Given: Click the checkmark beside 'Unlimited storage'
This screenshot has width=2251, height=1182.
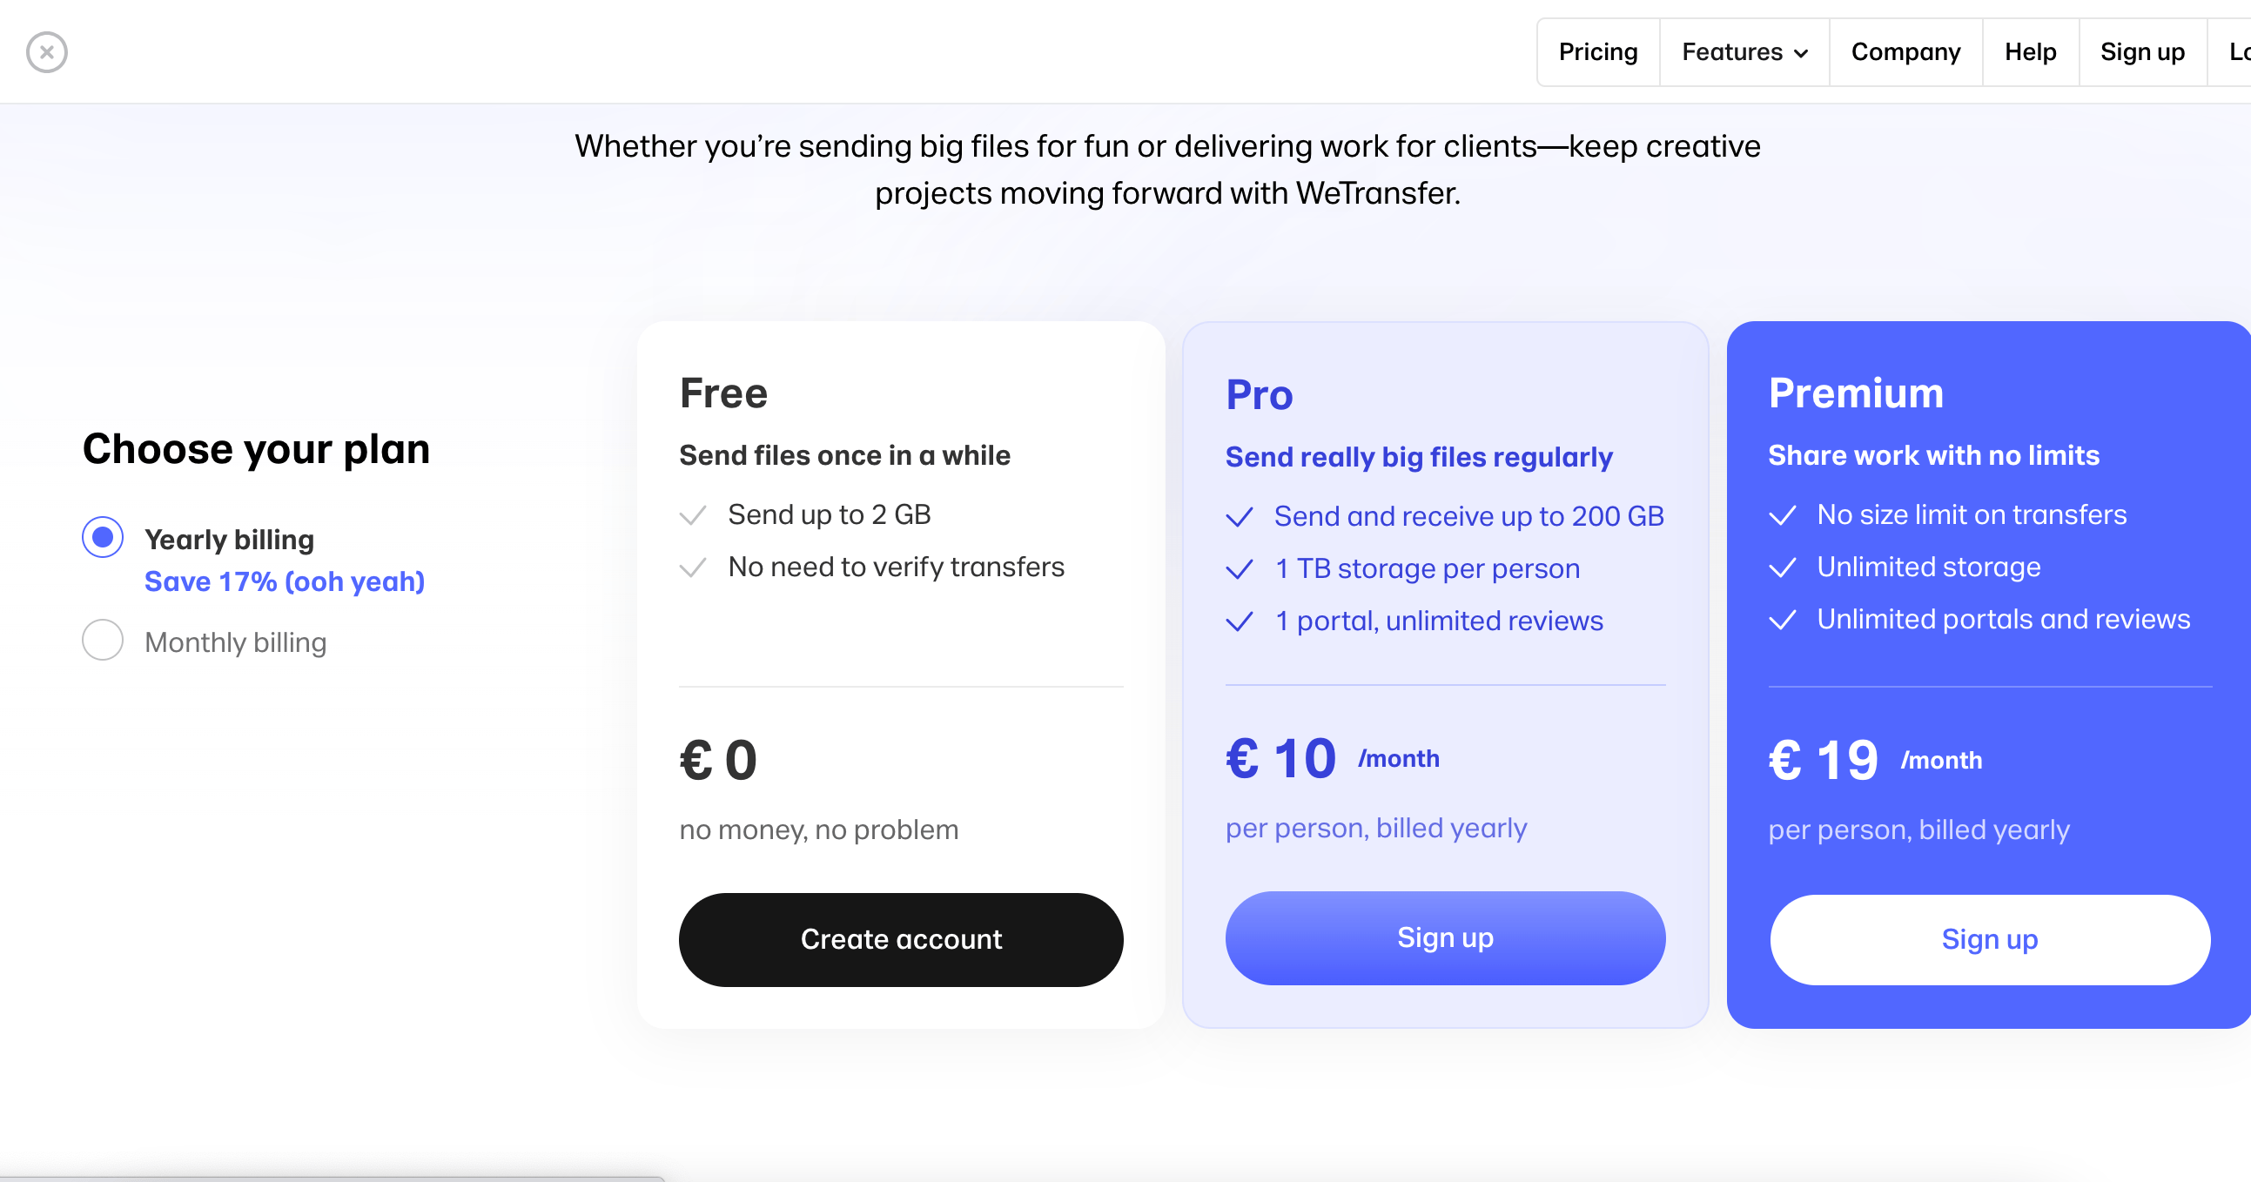Looking at the screenshot, I should pos(1784,567).
